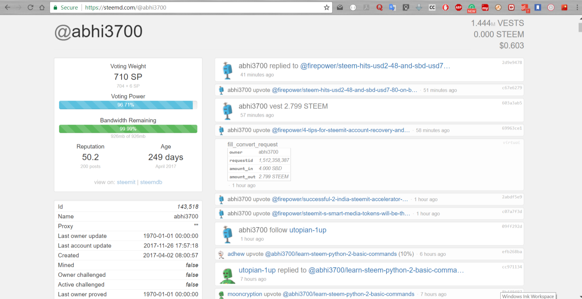Go back to the previous page
The image size is (582, 299).
click(7, 7)
